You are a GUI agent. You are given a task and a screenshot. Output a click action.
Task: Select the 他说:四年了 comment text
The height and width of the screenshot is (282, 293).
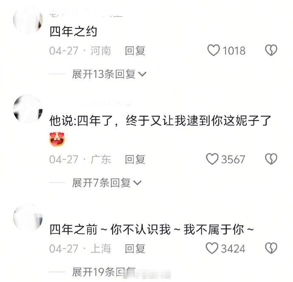[161, 121]
